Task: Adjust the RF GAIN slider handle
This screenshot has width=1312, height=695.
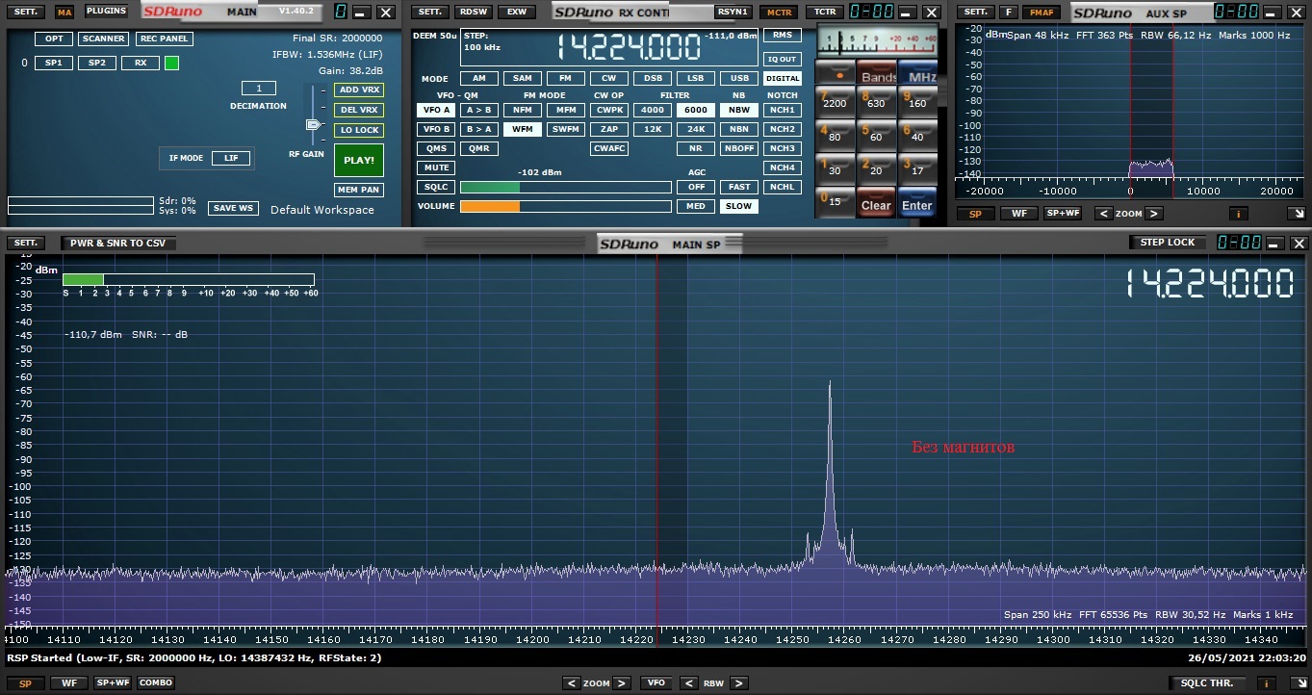Action: 312,125
